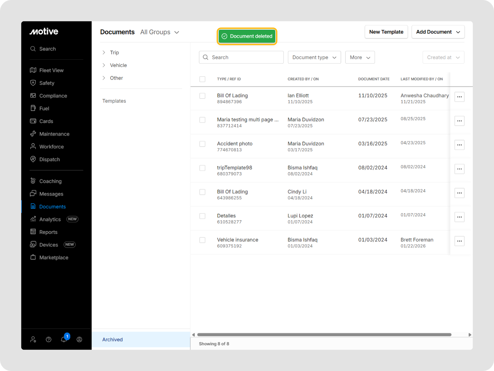Click the notifications bell icon
The height and width of the screenshot is (371, 494).
click(x=64, y=339)
